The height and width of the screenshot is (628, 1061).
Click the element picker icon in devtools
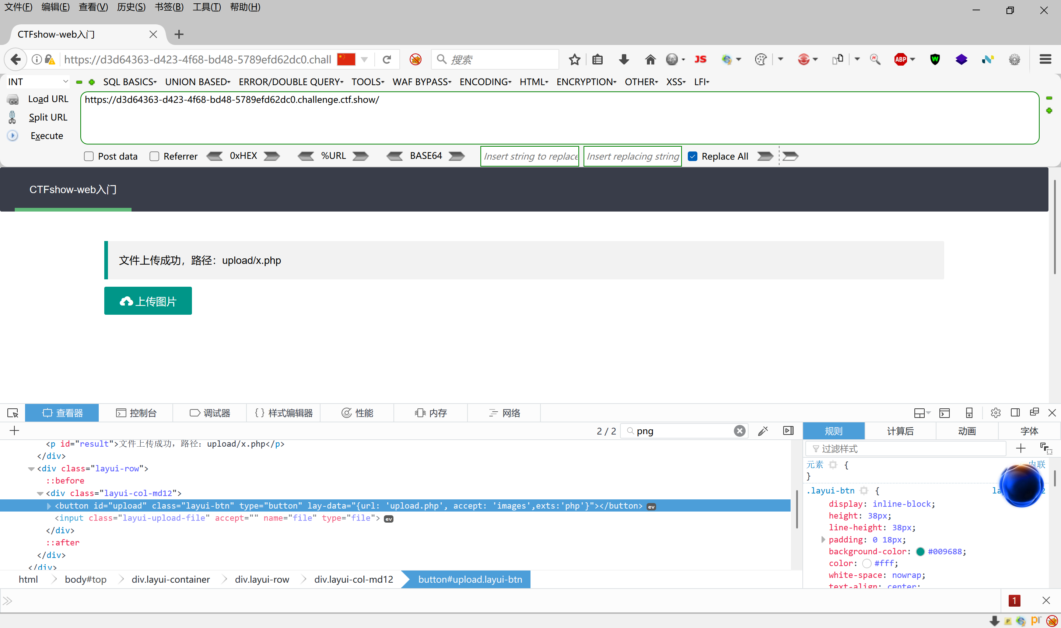13,413
